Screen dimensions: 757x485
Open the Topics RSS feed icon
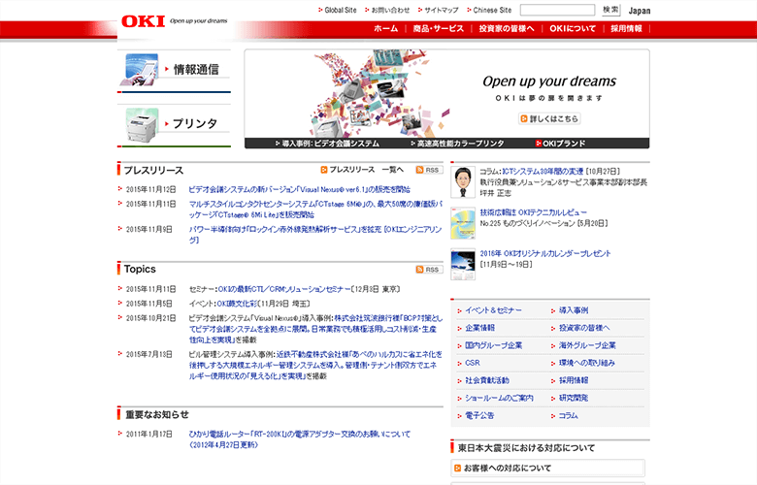pos(429,270)
